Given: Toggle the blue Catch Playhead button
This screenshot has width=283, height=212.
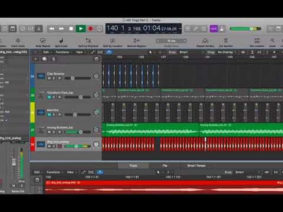Looking at the screenshot, I should tap(109, 52).
